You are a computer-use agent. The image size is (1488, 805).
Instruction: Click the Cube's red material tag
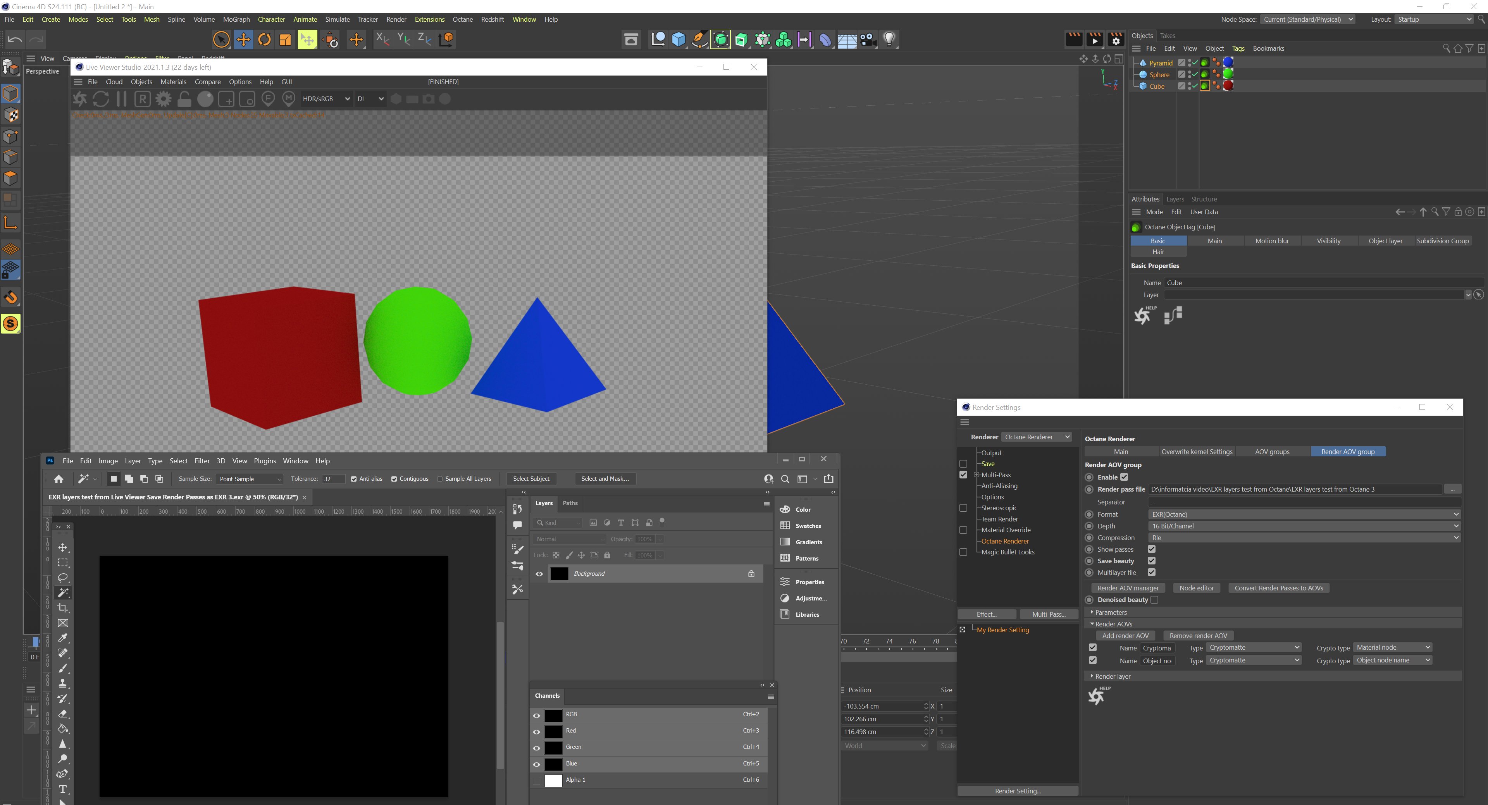[x=1228, y=86]
